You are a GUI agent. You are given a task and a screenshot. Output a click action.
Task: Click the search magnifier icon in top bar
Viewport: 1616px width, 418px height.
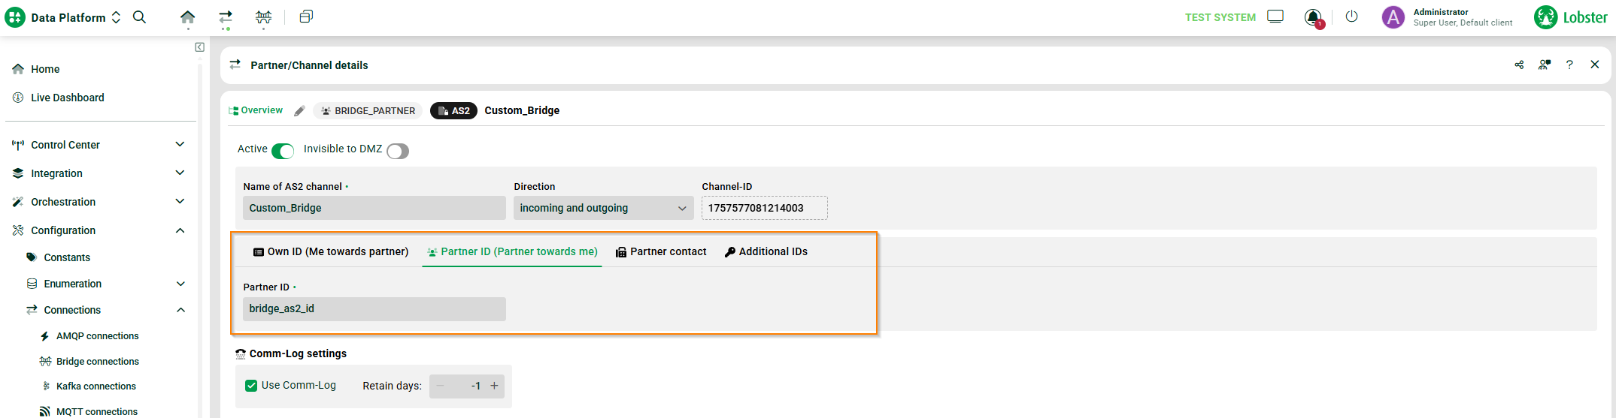point(139,17)
